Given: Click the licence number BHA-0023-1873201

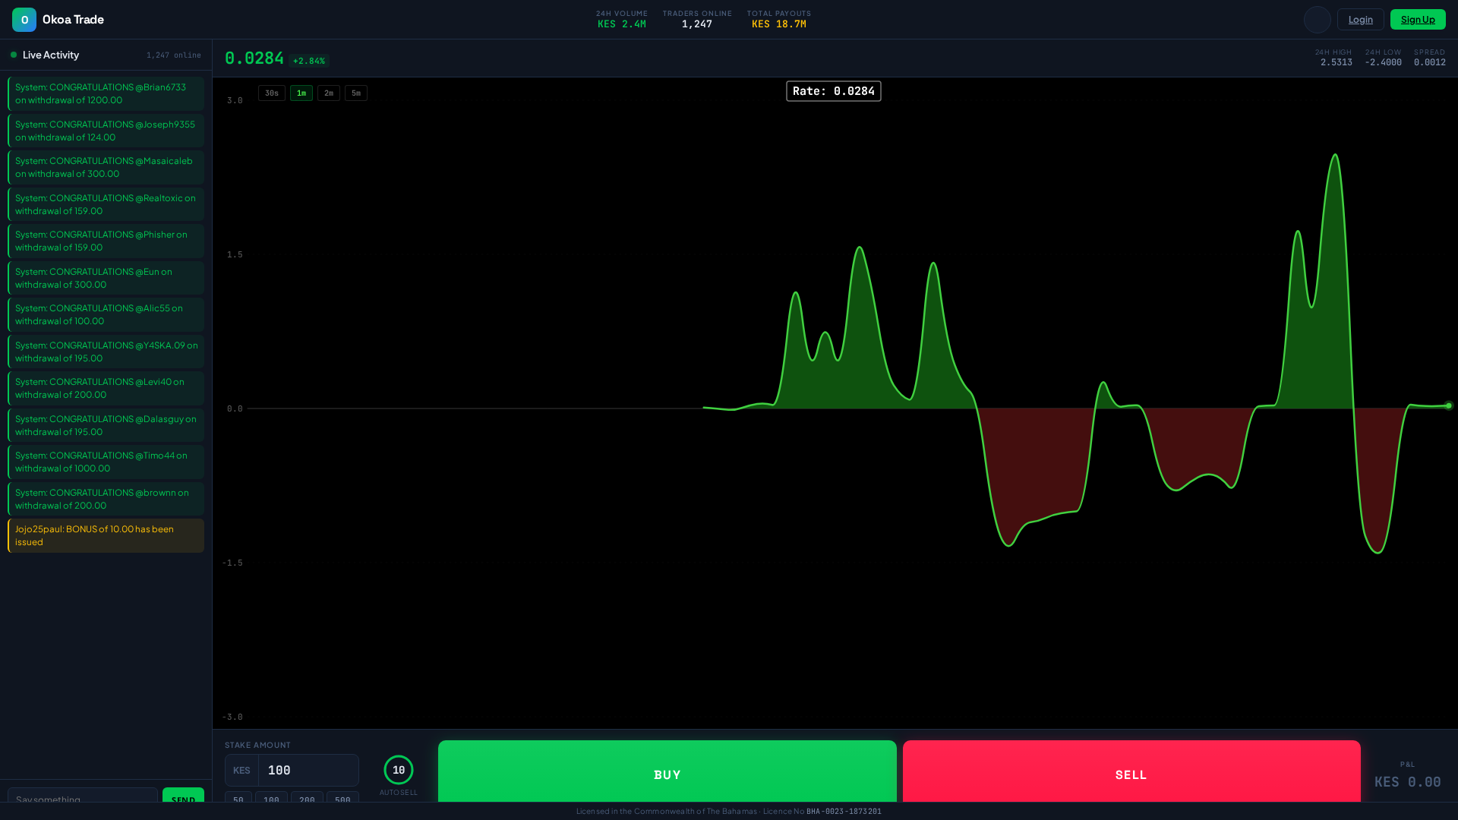Looking at the screenshot, I should pos(844,812).
